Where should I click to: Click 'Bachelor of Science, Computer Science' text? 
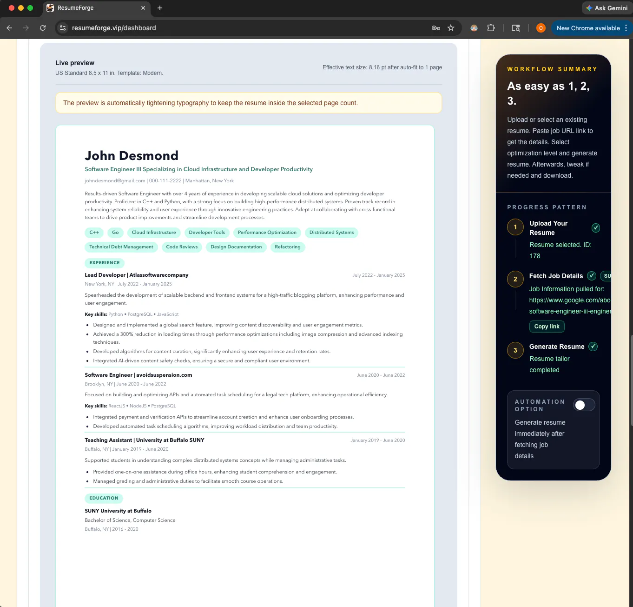click(130, 520)
